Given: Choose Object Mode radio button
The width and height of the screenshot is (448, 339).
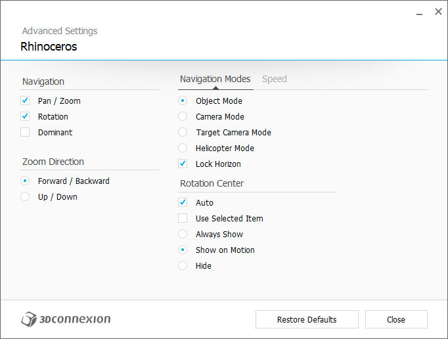Looking at the screenshot, I should pyautogui.click(x=183, y=101).
